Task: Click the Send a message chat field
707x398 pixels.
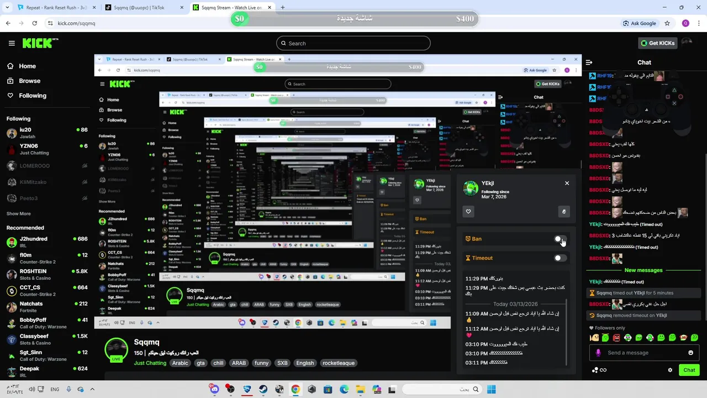Action: [644, 353]
